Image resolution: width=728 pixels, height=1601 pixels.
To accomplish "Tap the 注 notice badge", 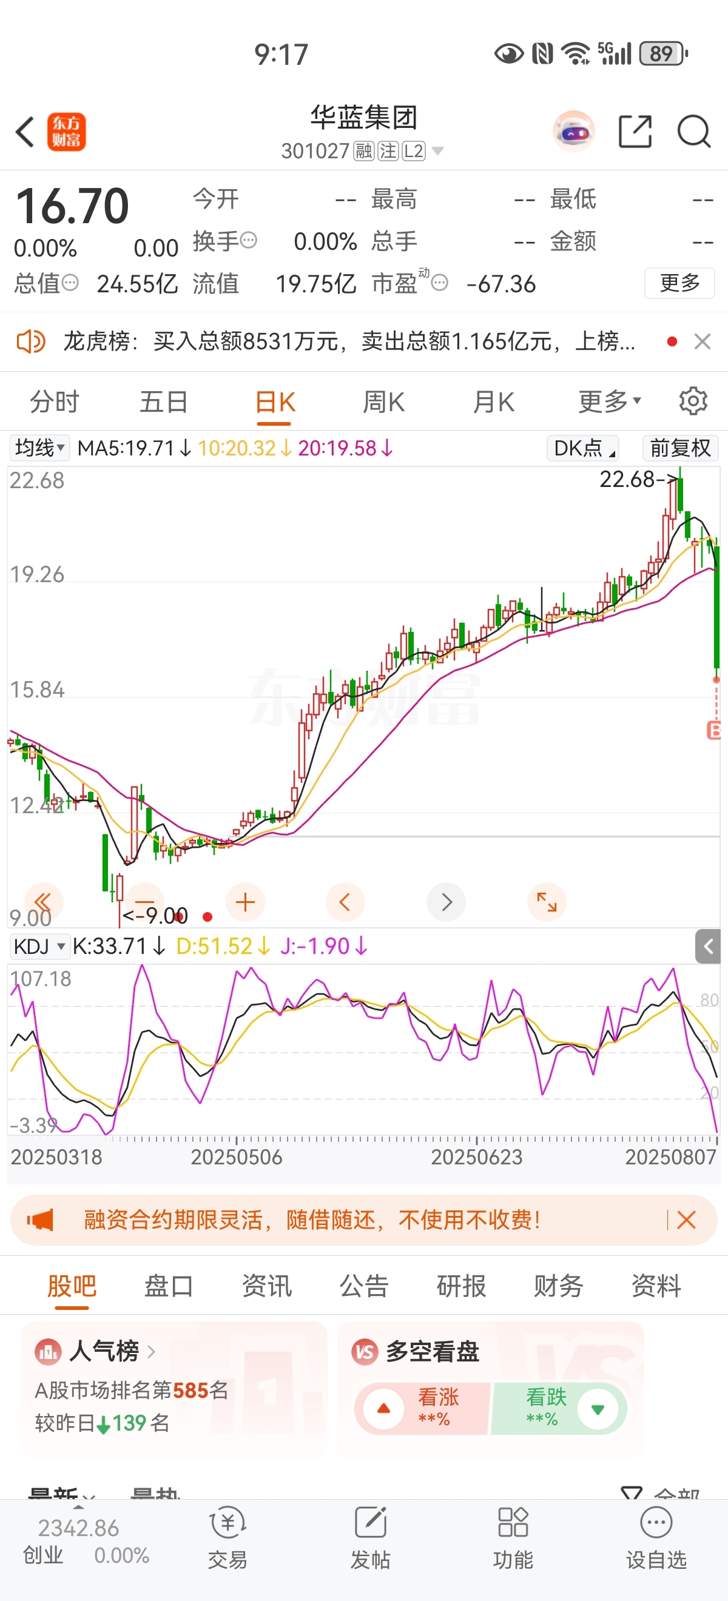I will (388, 151).
